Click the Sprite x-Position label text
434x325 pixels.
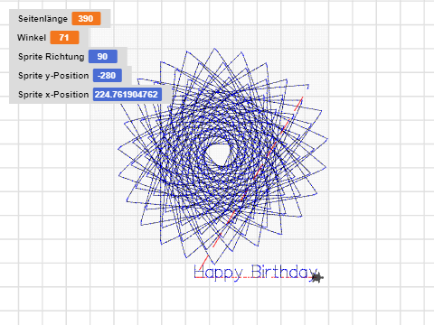tap(53, 95)
